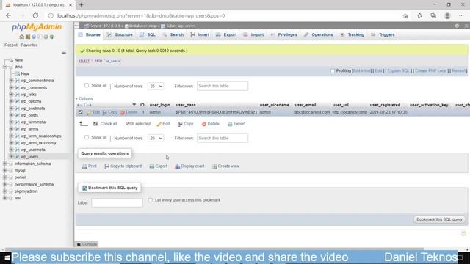Open the Tracking tab

(x=352, y=34)
